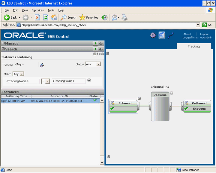This screenshot has height=173, width=216.
Task: Click double-down chevron in the tracking pane
Action: (108, 53)
